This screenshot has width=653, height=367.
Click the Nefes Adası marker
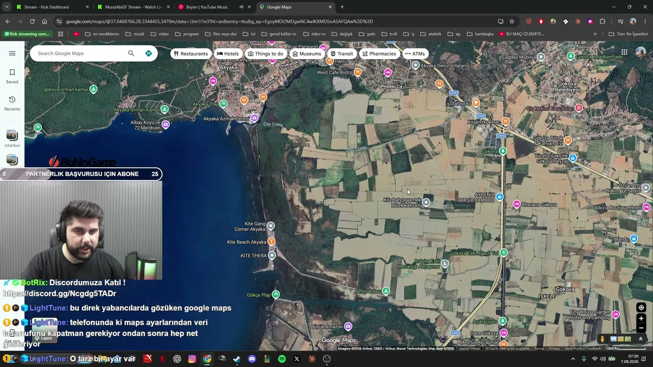click(386, 291)
